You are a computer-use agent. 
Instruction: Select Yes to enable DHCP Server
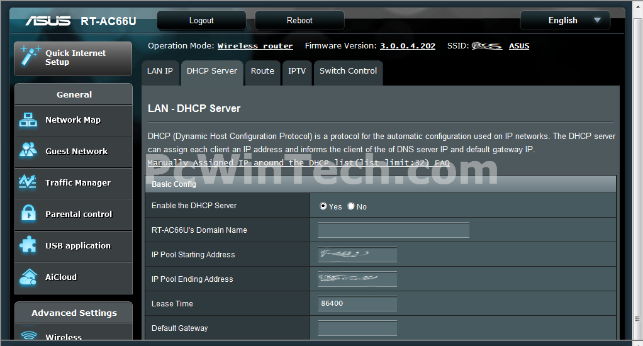coord(323,206)
